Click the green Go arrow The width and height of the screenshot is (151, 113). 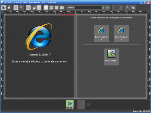[107, 8]
